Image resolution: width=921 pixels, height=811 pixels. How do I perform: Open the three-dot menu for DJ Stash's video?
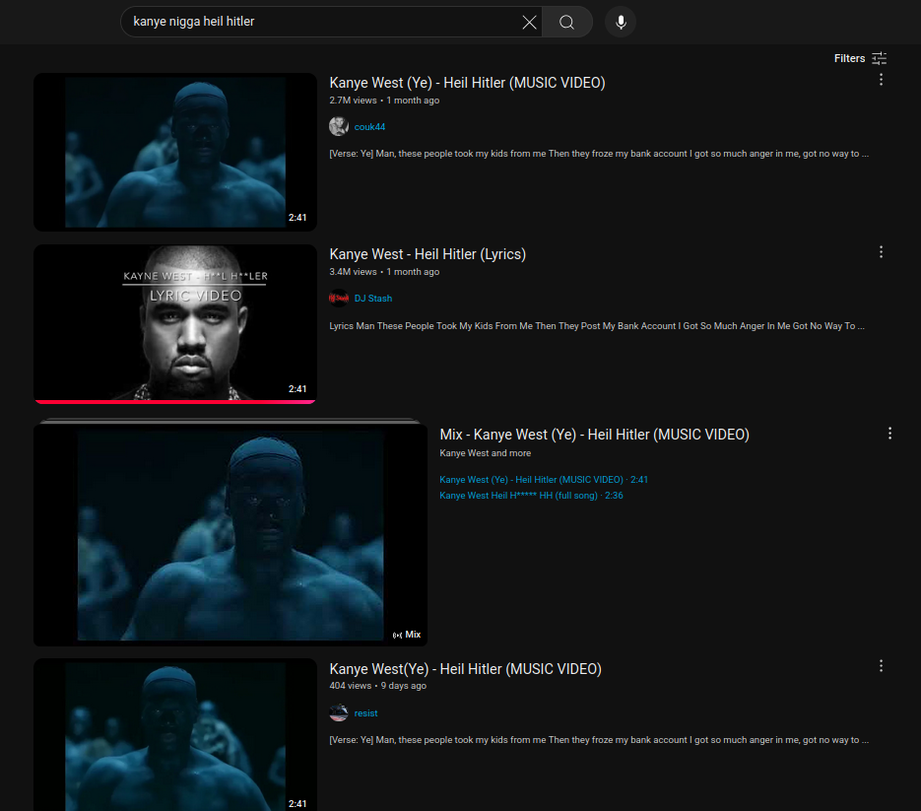pos(881,252)
